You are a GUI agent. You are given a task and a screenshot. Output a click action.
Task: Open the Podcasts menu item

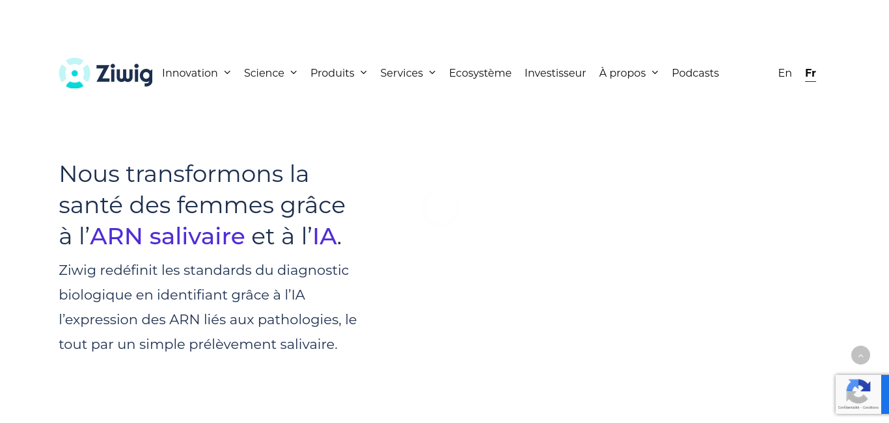695,73
